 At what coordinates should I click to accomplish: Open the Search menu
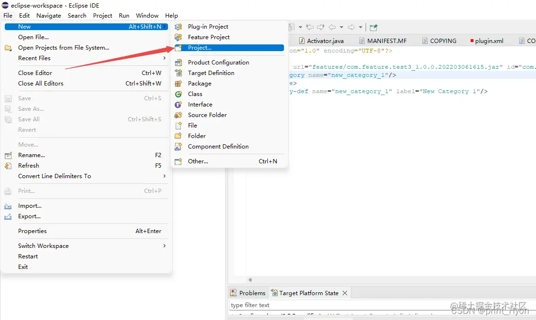[x=77, y=16]
